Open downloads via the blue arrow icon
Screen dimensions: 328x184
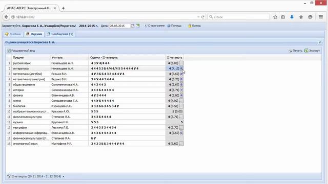tap(292, 17)
